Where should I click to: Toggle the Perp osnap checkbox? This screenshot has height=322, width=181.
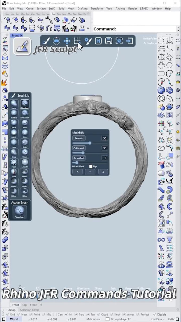(x=76, y=315)
